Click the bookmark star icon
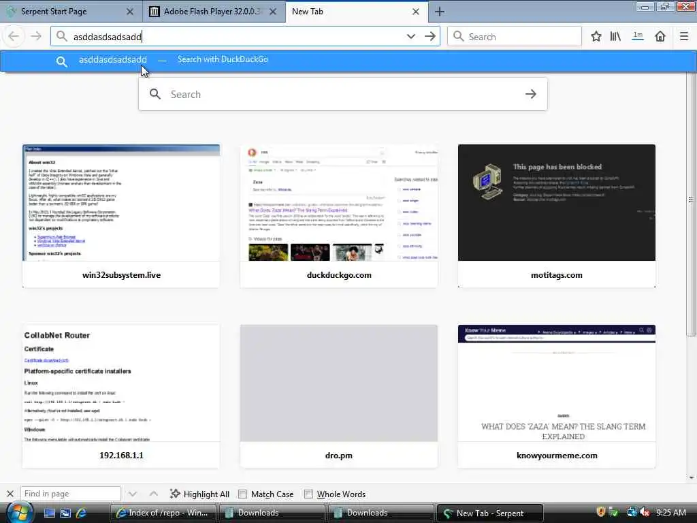The image size is (697, 523). pyautogui.click(x=596, y=37)
